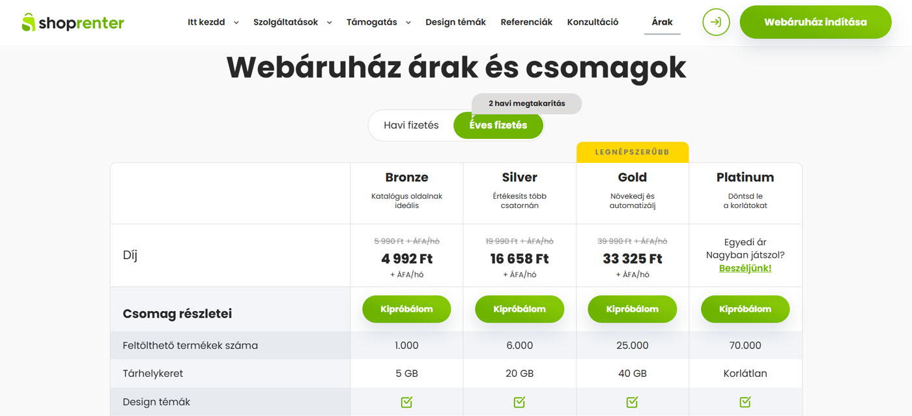The image size is (912, 416).
Task: Click the Bronze plan heading
Action: (x=406, y=177)
